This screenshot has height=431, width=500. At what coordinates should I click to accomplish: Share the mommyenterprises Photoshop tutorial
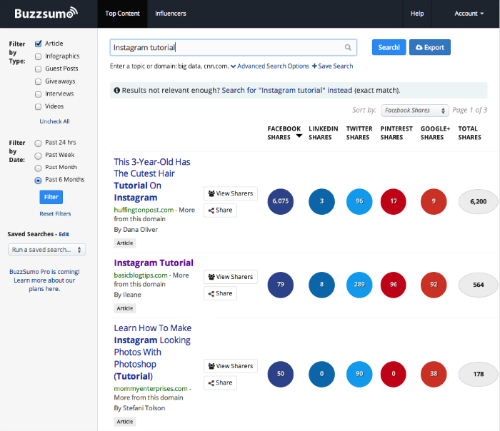(x=220, y=382)
